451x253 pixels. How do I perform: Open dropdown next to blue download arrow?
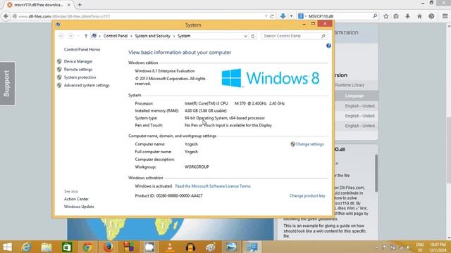291,16
